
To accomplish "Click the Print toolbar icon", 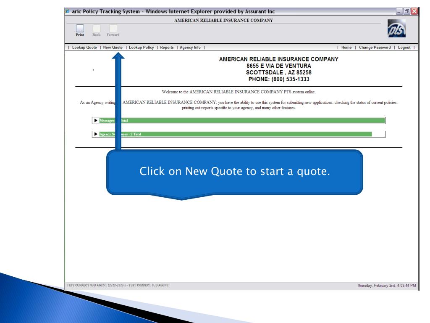I will [80, 29].
